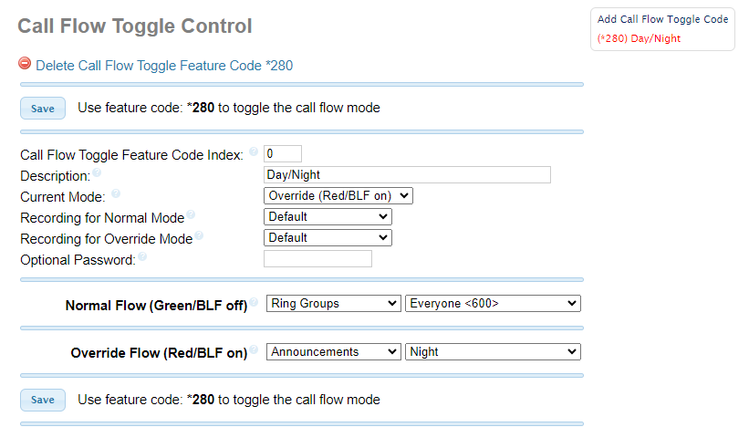Screen dimensions: 749x448
Task: Open the Announcements destination type dropdown
Action: (333, 352)
